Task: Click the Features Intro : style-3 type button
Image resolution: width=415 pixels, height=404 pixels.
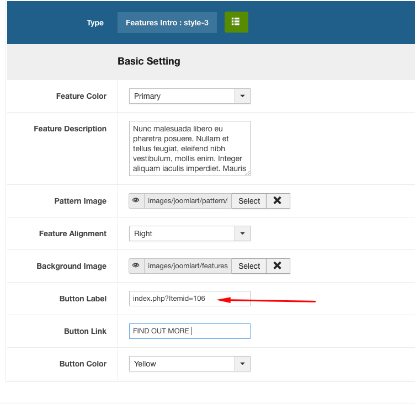Action: coord(167,23)
